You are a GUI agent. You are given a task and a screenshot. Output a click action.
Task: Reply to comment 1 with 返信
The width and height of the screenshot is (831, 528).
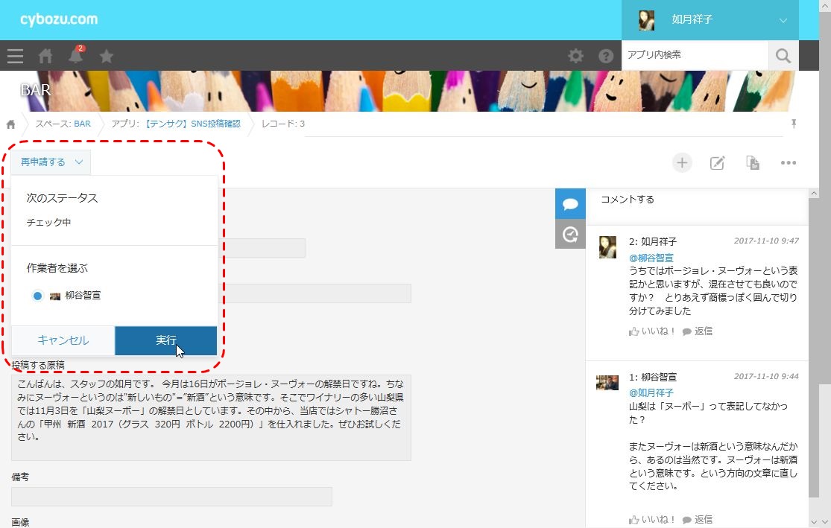click(698, 520)
